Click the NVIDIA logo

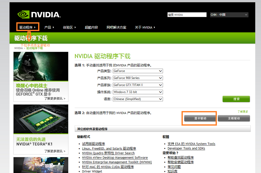pyautogui.click(x=39, y=15)
